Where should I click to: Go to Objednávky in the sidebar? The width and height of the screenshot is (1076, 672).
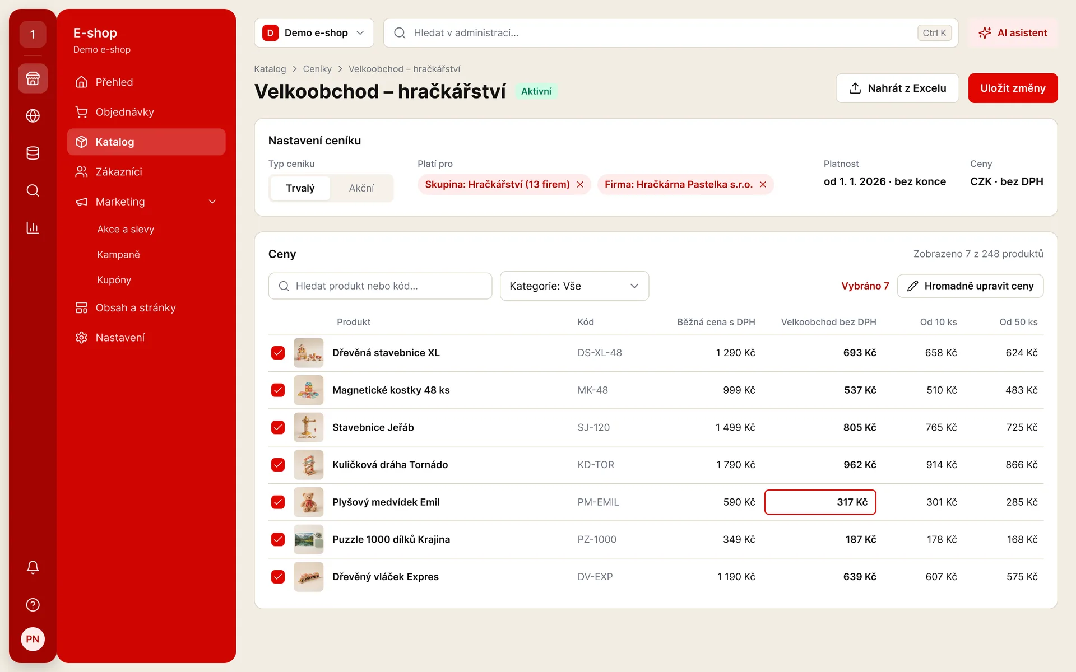click(x=146, y=112)
